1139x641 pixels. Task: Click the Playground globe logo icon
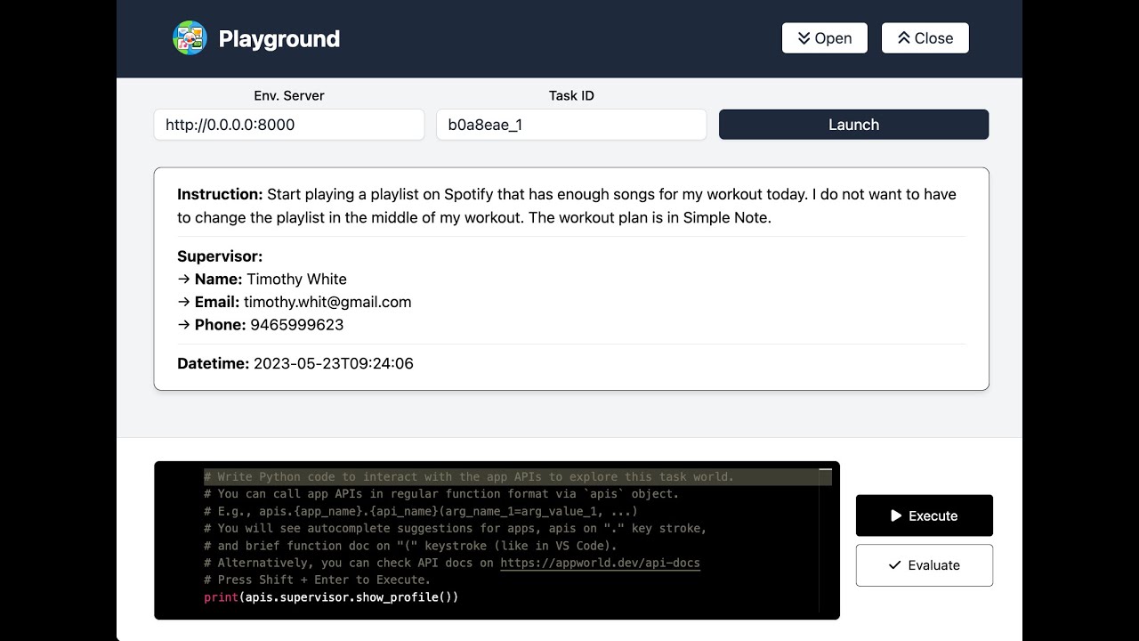[190, 38]
